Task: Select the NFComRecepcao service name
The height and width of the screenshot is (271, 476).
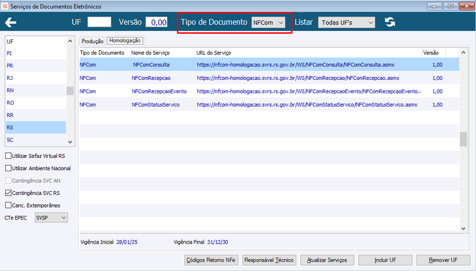Action: [151, 78]
